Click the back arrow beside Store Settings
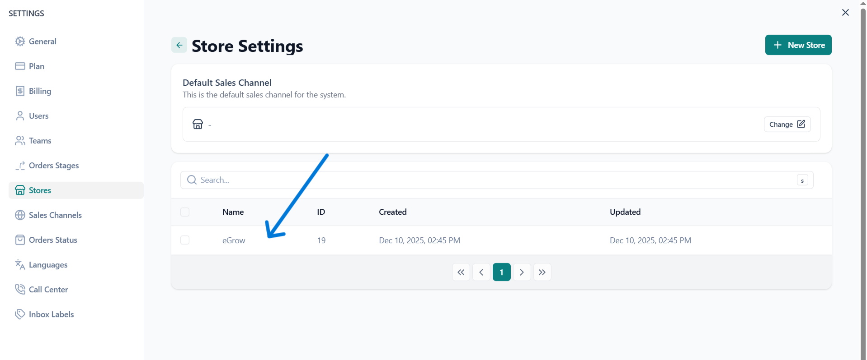The height and width of the screenshot is (360, 867). (179, 45)
